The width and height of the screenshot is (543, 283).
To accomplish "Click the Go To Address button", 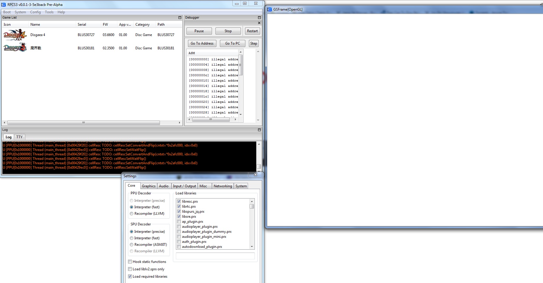I will pyautogui.click(x=202, y=43).
